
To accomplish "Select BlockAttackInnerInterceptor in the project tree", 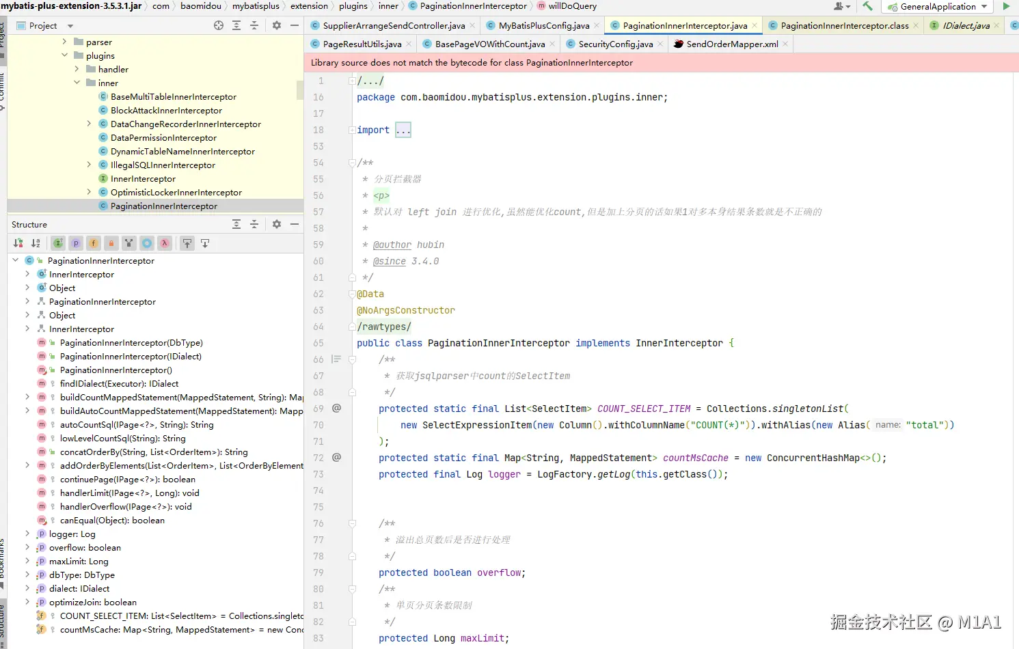I will (166, 110).
